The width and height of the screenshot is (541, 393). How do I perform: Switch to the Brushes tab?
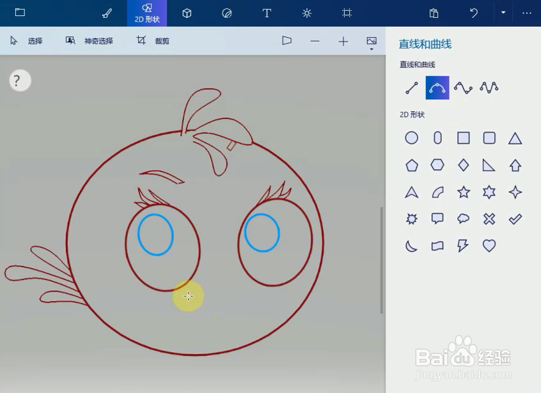107,13
